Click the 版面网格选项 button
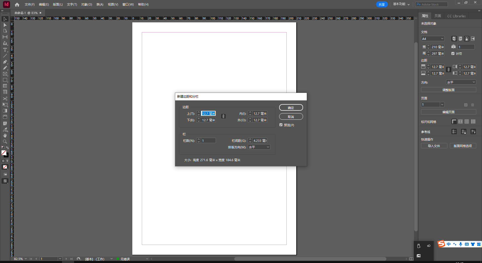Image resolution: width=482 pixels, height=263 pixels. click(x=463, y=146)
